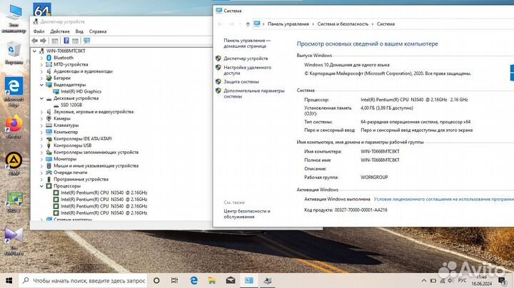
Task: Click the Мониторы category icon
Action: click(49, 159)
